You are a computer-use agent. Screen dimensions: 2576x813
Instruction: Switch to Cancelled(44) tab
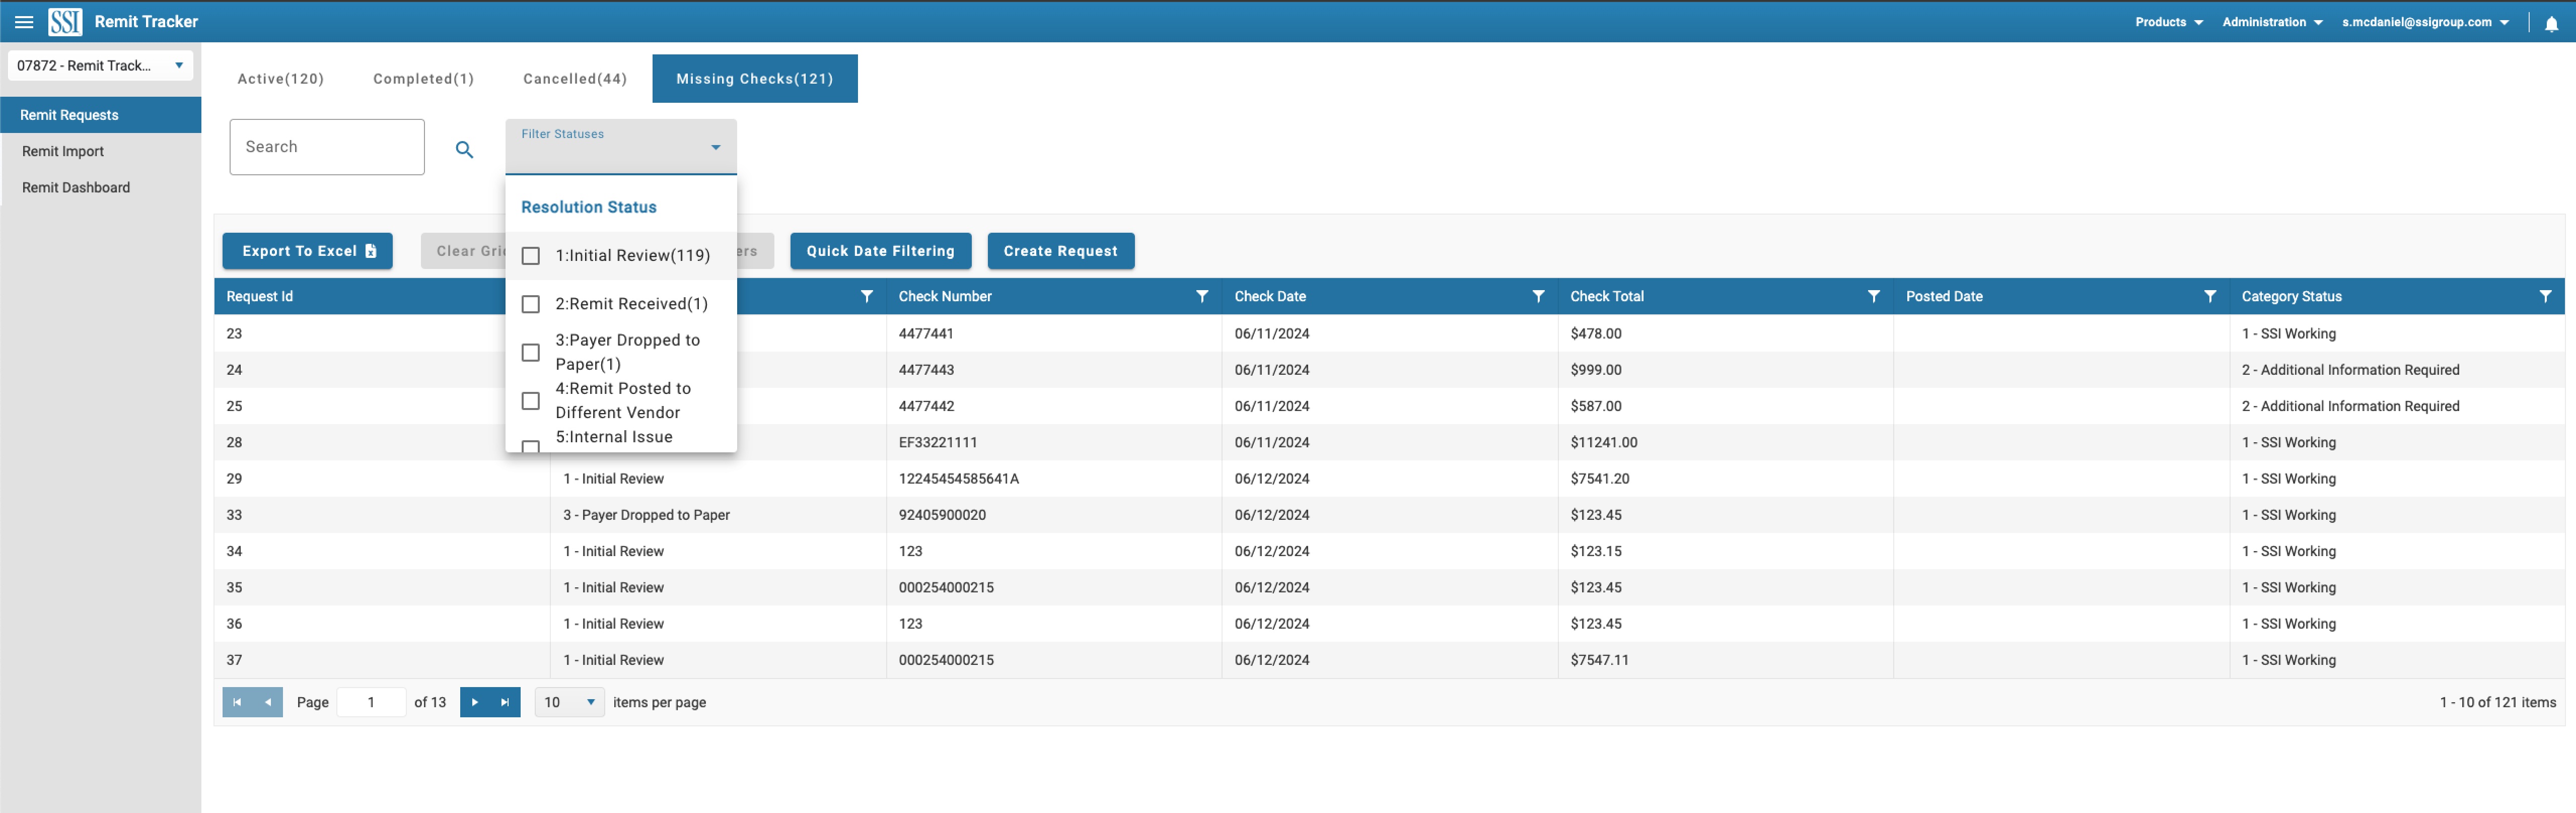575,78
